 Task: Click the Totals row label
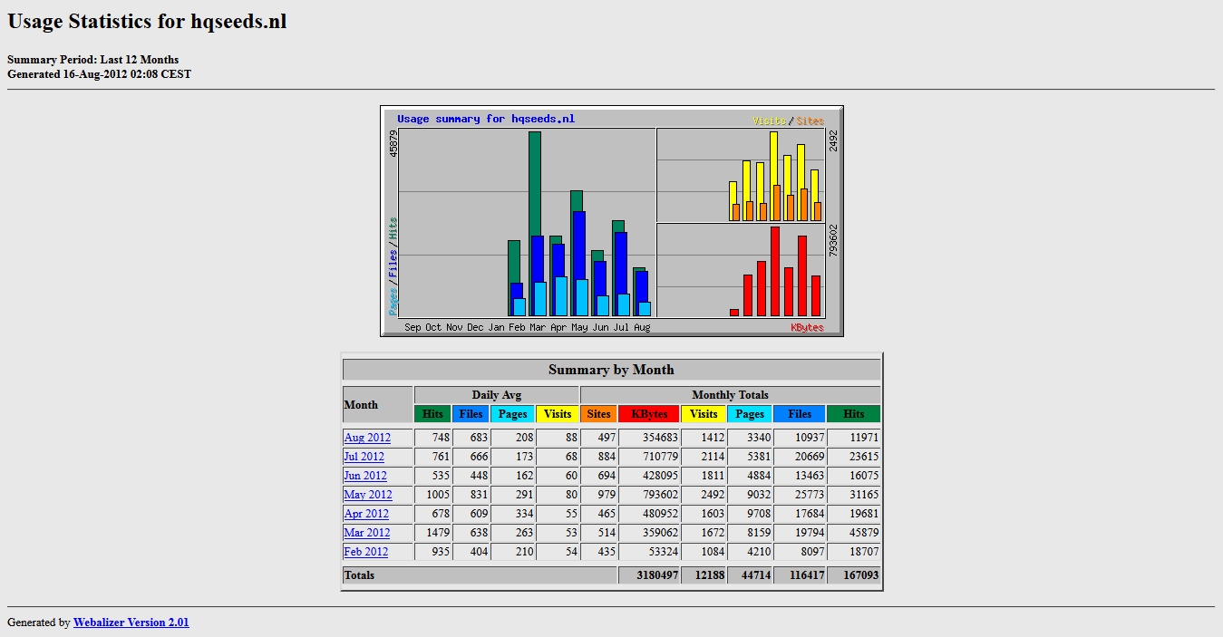359,575
